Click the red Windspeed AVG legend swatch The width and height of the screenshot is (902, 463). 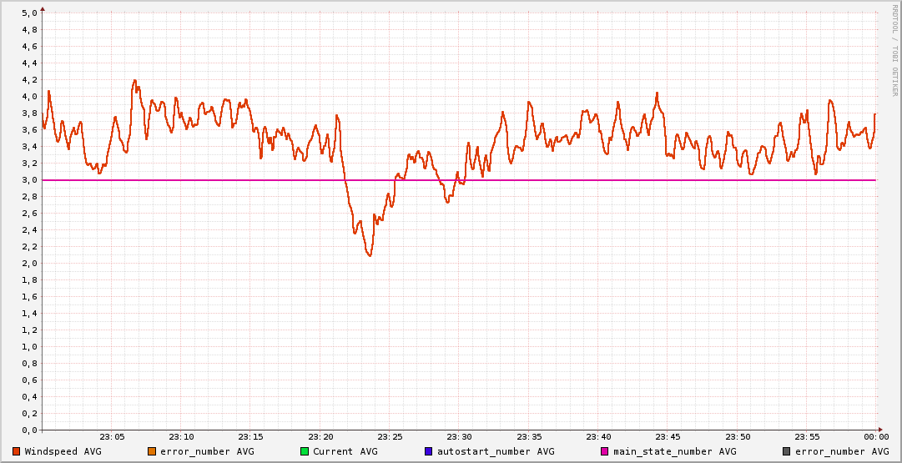[17, 451]
